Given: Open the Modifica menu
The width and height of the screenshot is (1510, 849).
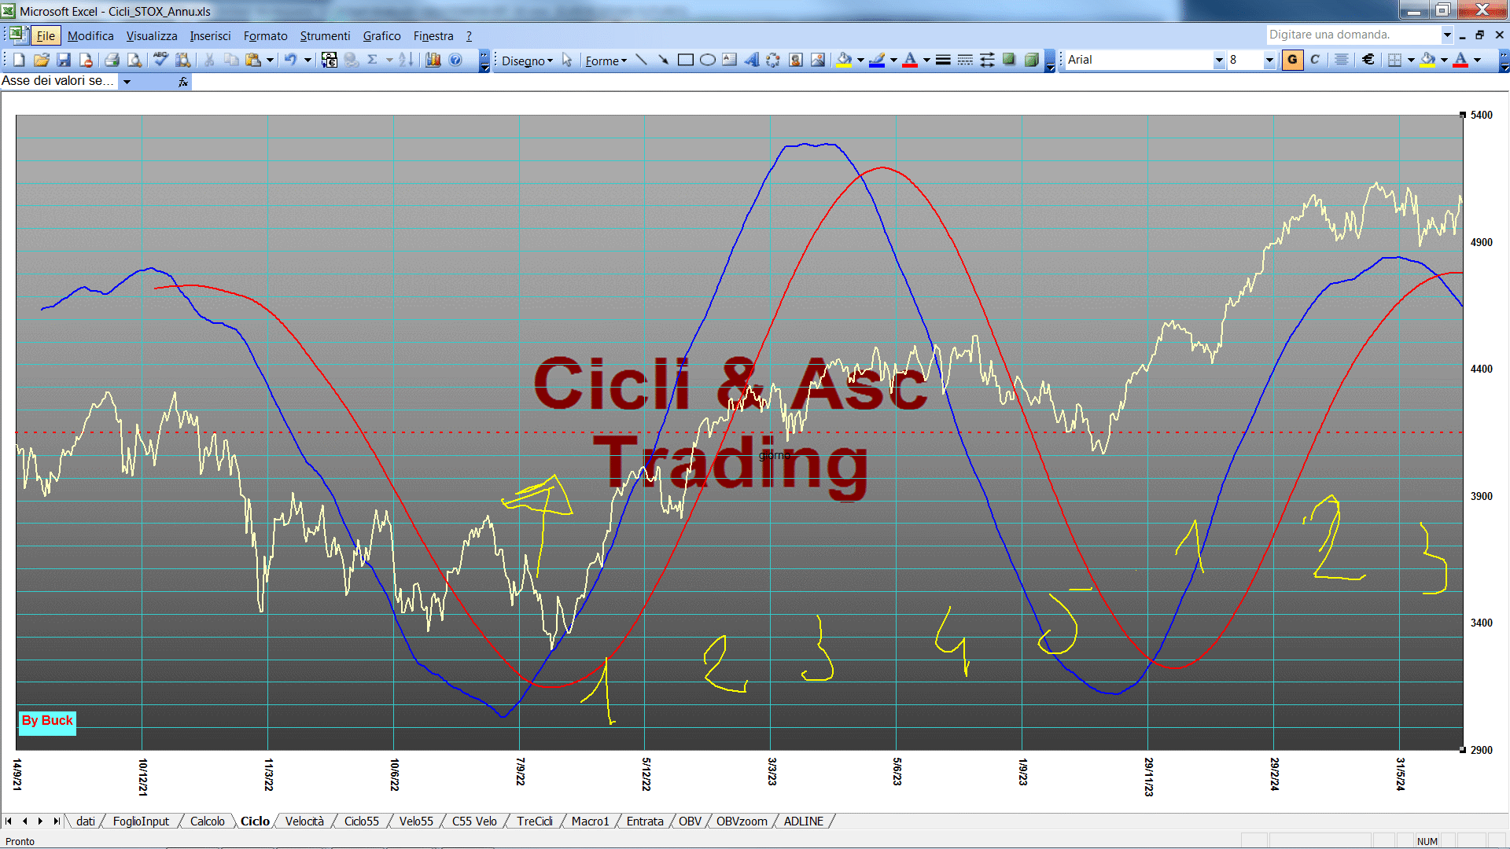Looking at the screenshot, I should click(x=90, y=36).
